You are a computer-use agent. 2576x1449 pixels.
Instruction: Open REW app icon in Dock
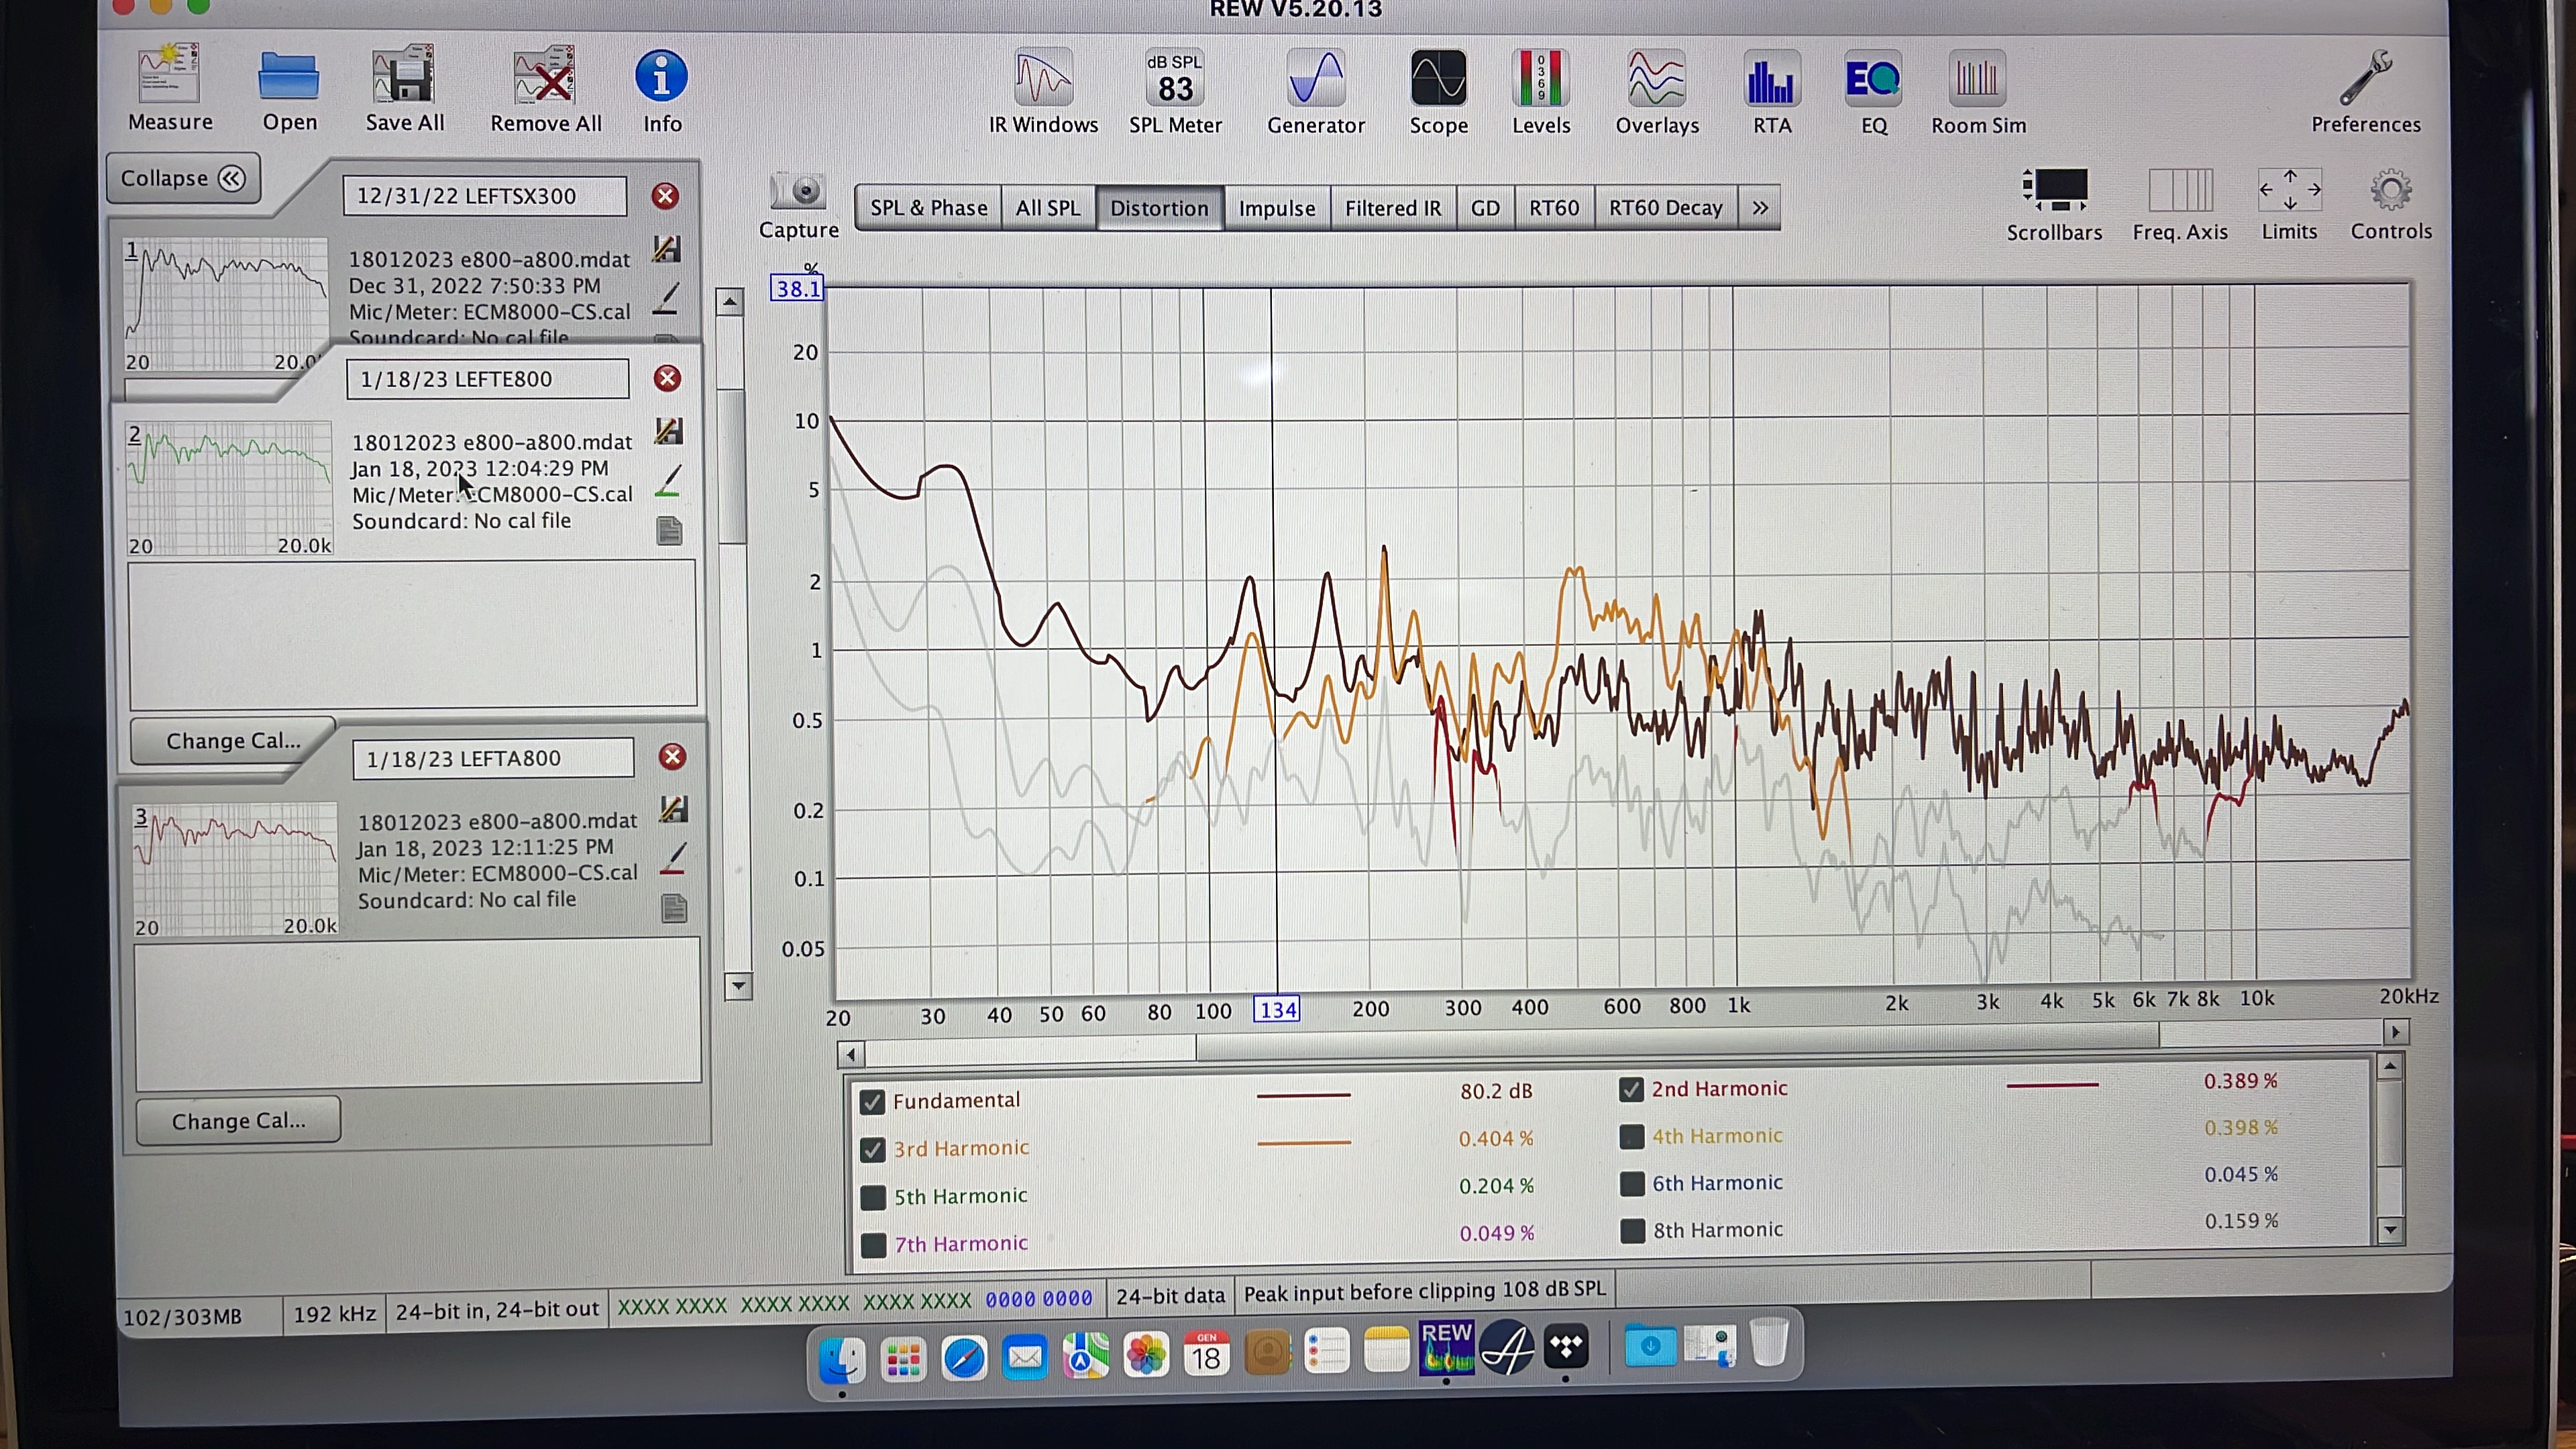(x=1446, y=1348)
